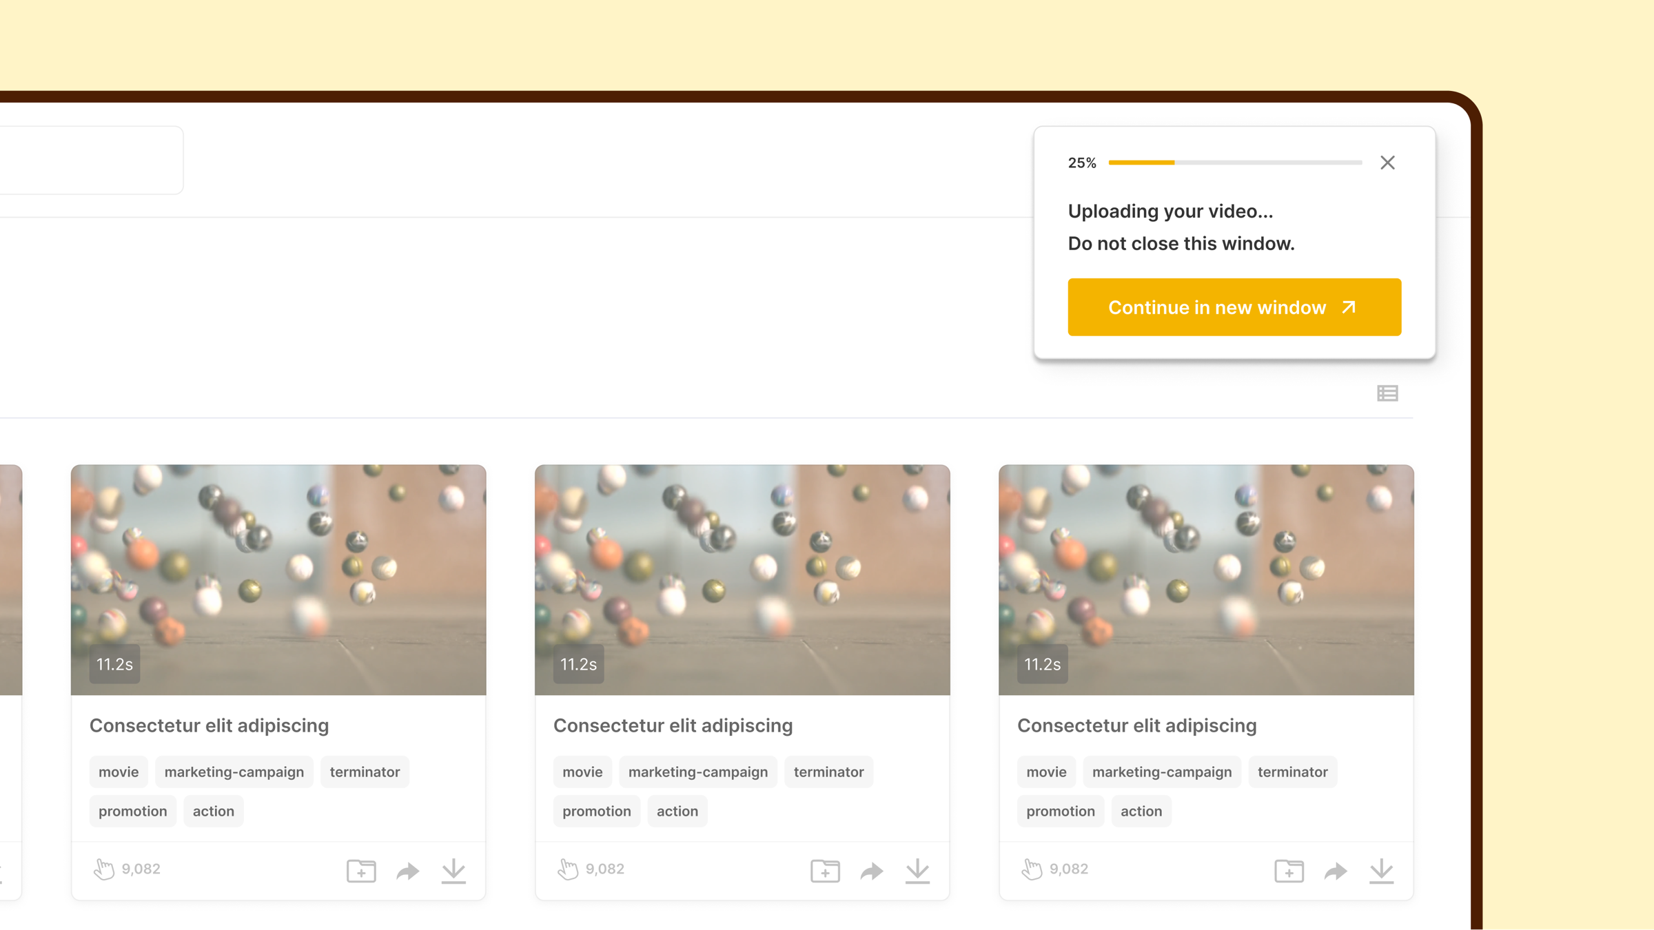Select 'terminator' tag on the rightmost card
The height and width of the screenshot is (930, 1654).
[x=1292, y=772]
